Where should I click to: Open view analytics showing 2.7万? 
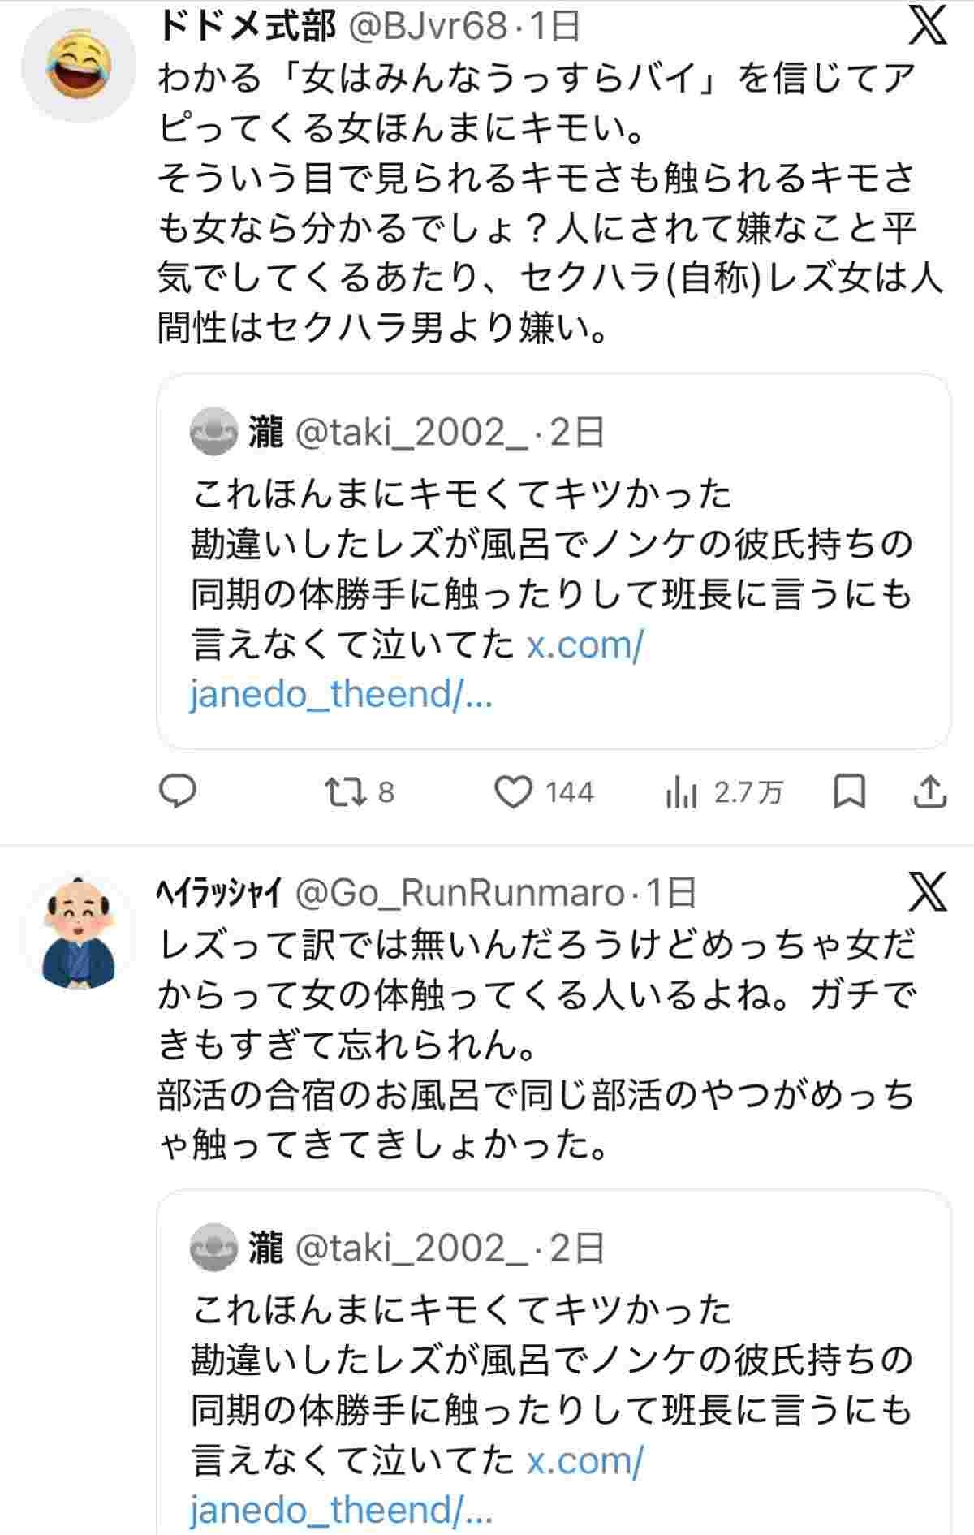pos(681,792)
